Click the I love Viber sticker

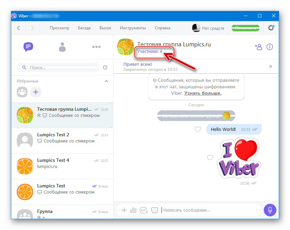239,158
